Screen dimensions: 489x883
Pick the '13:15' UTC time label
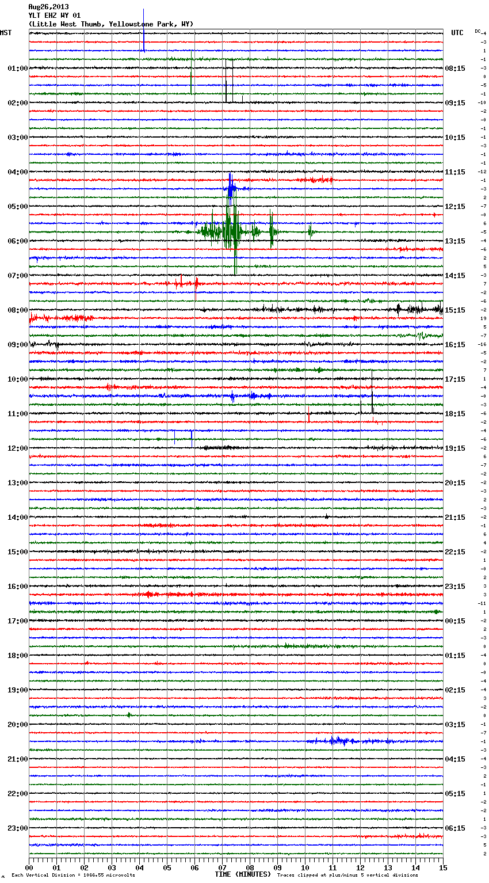pos(455,241)
